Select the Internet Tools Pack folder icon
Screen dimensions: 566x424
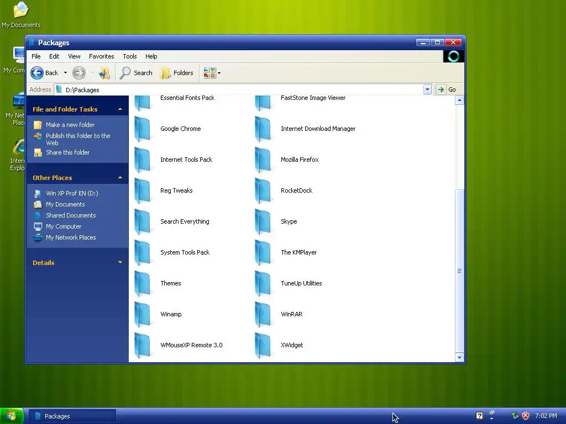[143, 160]
